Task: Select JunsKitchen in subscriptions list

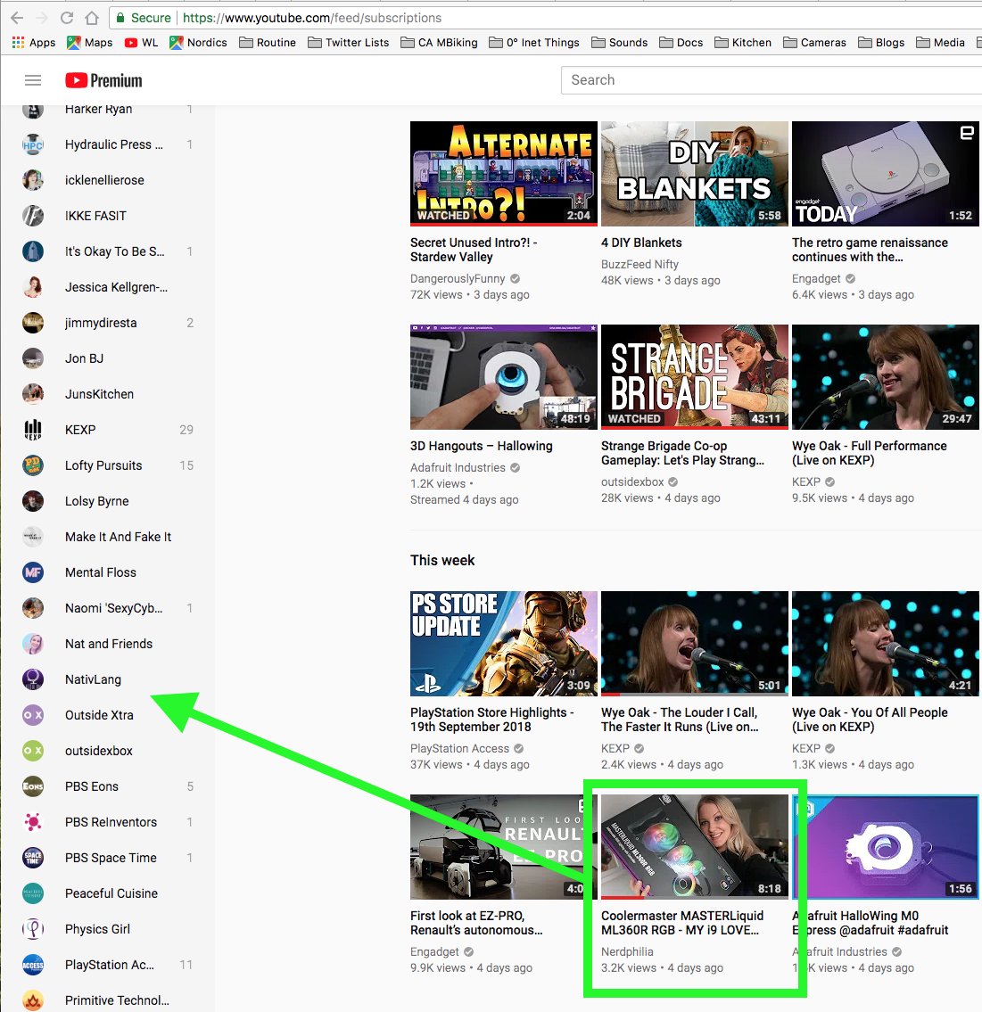Action: (x=108, y=394)
